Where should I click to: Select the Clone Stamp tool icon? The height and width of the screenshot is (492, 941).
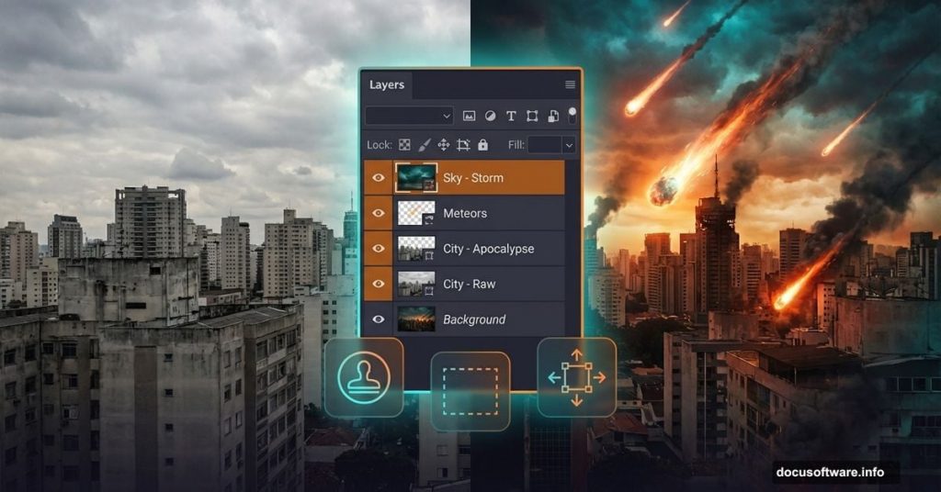tap(364, 377)
